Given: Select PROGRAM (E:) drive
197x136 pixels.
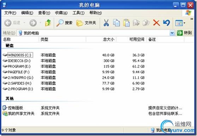Looking at the screenshot, I should (x=19, y=67).
